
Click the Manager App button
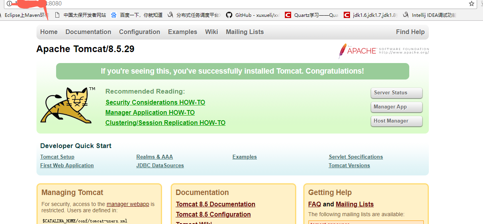coord(396,107)
